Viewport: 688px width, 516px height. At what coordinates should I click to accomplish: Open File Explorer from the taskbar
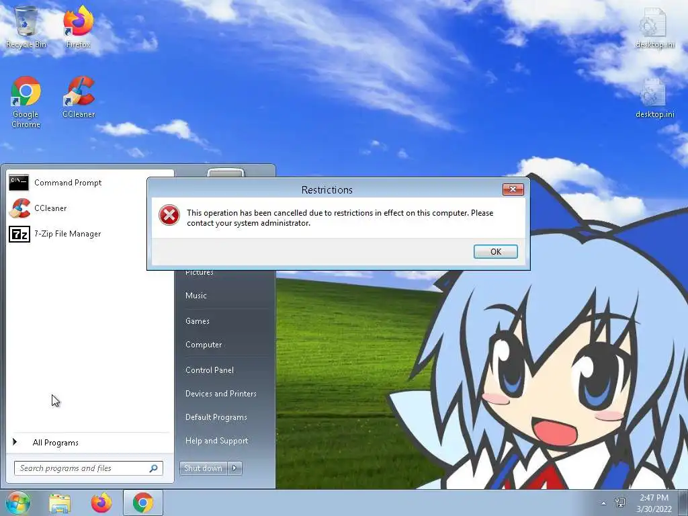[x=60, y=503]
